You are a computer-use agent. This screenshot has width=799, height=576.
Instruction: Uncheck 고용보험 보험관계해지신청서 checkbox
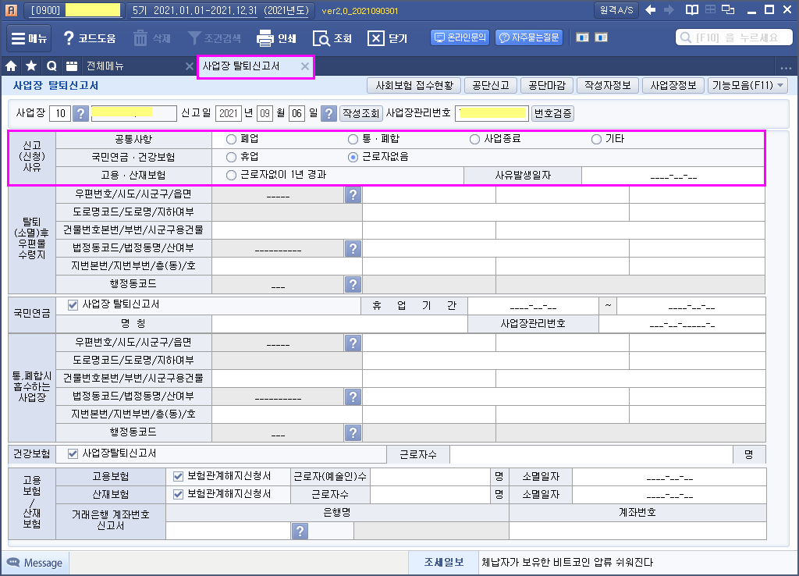coord(178,476)
